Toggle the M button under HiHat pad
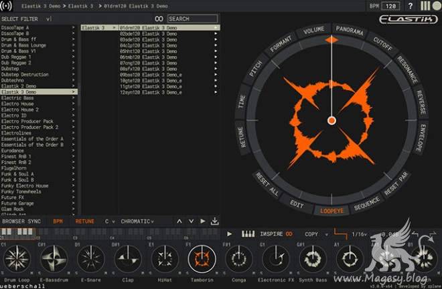The width and height of the screenshot is (442, 289). click(x=179, y=273)
